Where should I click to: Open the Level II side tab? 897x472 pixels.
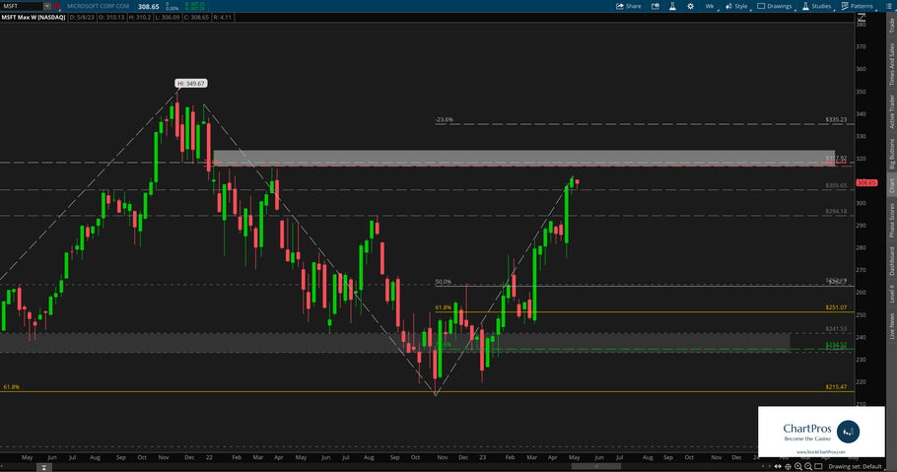point(891,294)
